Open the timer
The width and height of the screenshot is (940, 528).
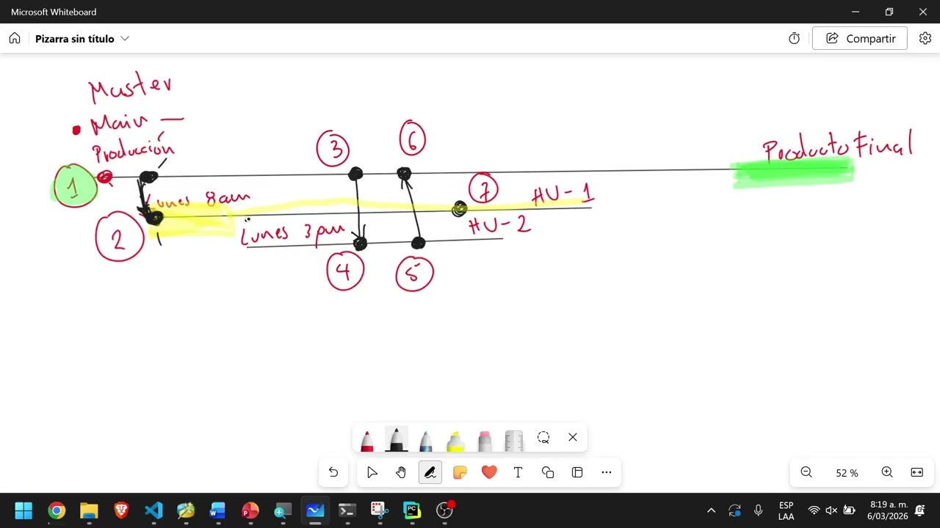click(x=795, y=39)
